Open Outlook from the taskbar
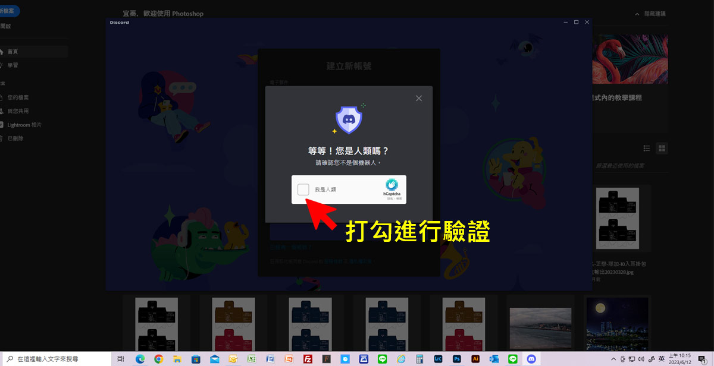This screenshot has height=366, width=714. [494, 359]
